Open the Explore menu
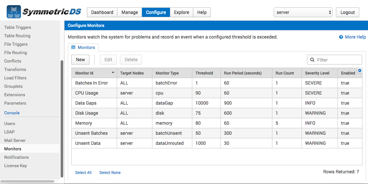 182,12
